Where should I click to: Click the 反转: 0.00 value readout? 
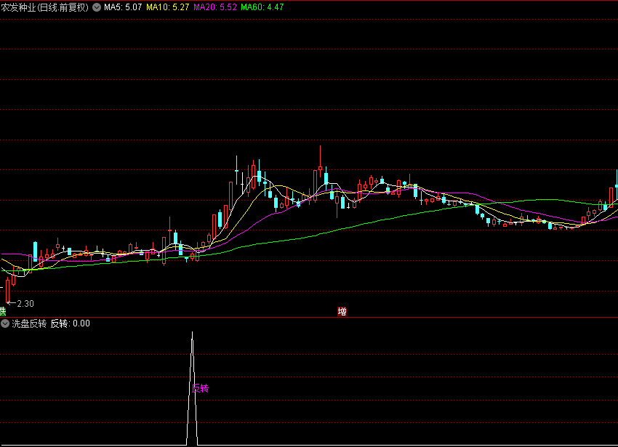[70, 323]
